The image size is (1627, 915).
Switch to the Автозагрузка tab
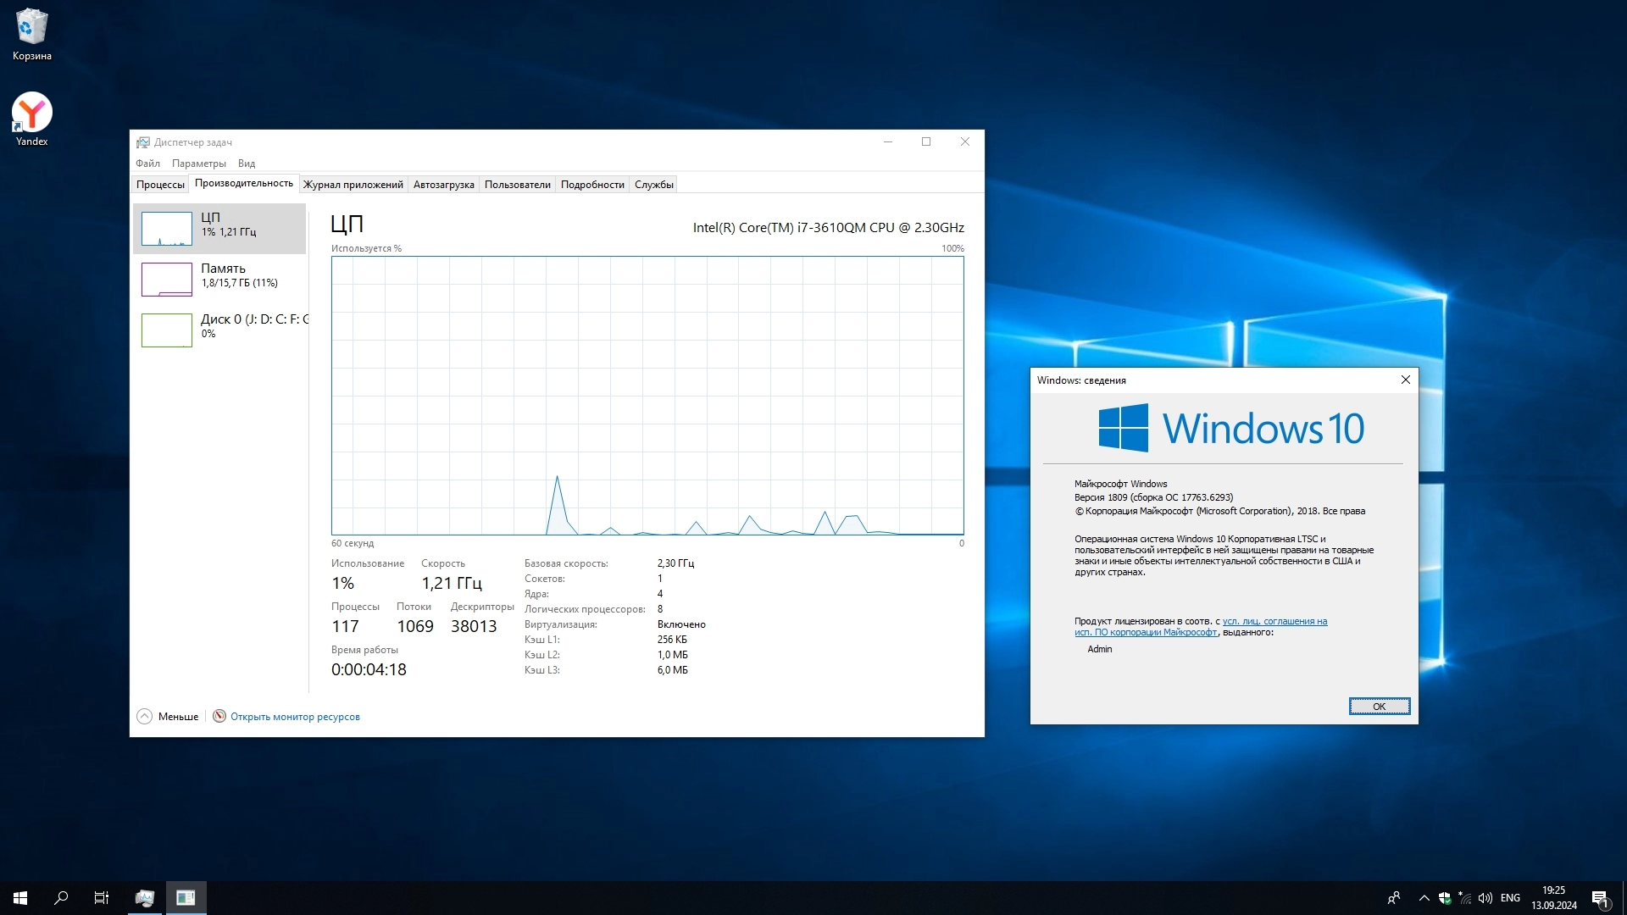443,185
